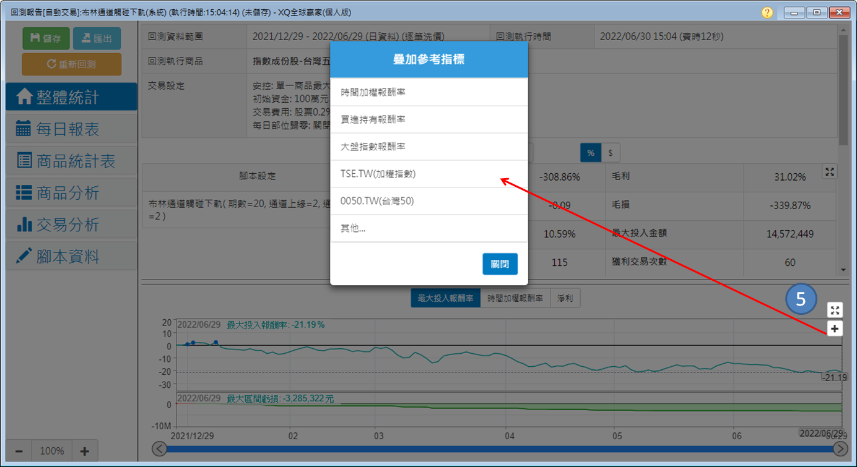Open the 每日報表 sidebar tab
The width and height of the screenshot is (857, 467).
[x=71, y=129]
